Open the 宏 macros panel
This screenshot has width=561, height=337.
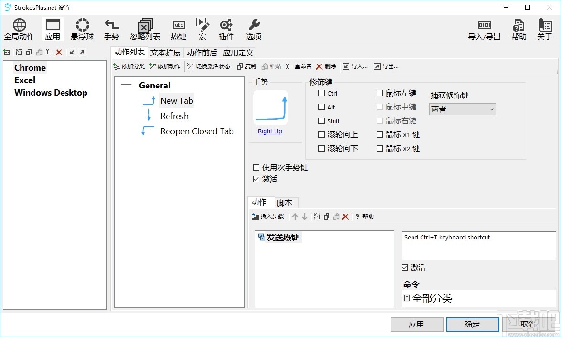click(202, 29)
